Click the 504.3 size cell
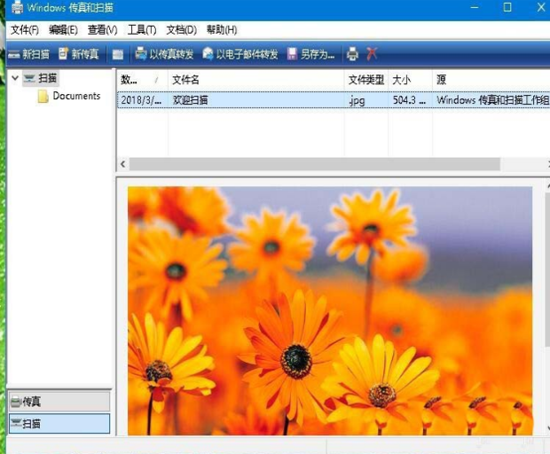This screenshot has height=454, width=550. click(409, 100)
